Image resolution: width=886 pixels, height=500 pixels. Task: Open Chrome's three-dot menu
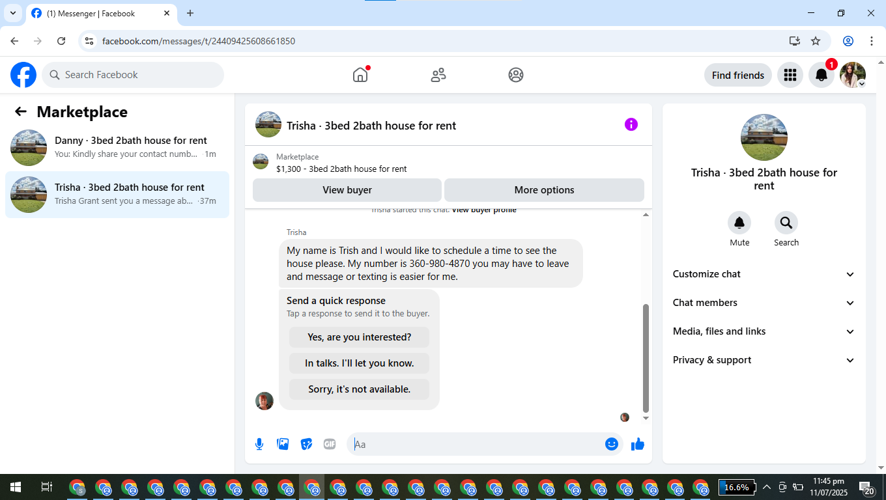click(x=872, y=41)
